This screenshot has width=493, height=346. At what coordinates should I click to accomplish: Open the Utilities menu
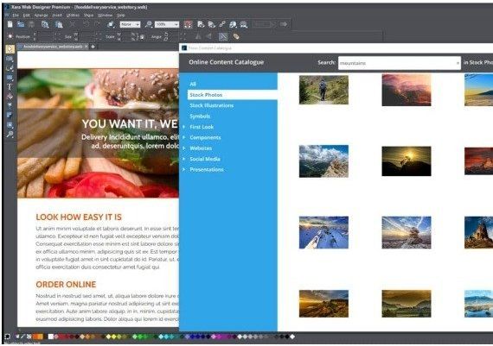coord(73,15)
